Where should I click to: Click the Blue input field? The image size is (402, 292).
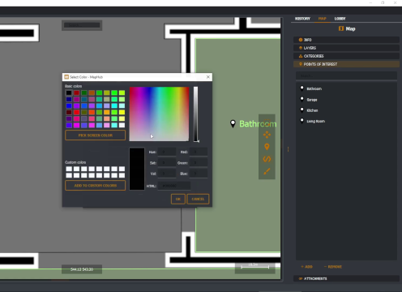click(x=199, y=174)
